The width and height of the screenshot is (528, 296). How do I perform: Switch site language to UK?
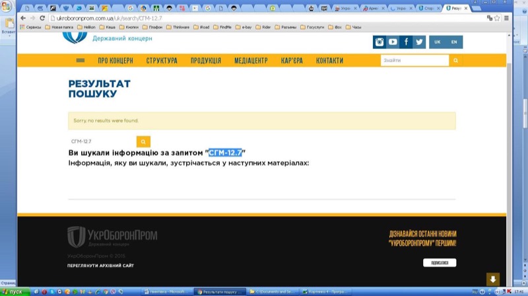(438, 42)
